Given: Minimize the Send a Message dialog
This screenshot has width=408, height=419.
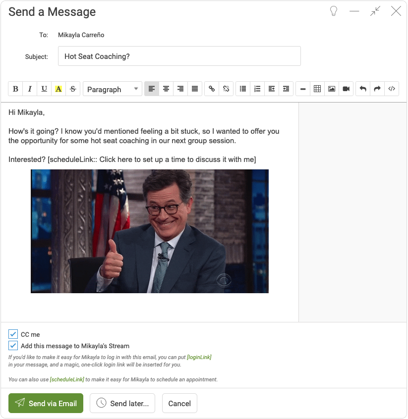Looking at the screenshot, I should point(354,11).
